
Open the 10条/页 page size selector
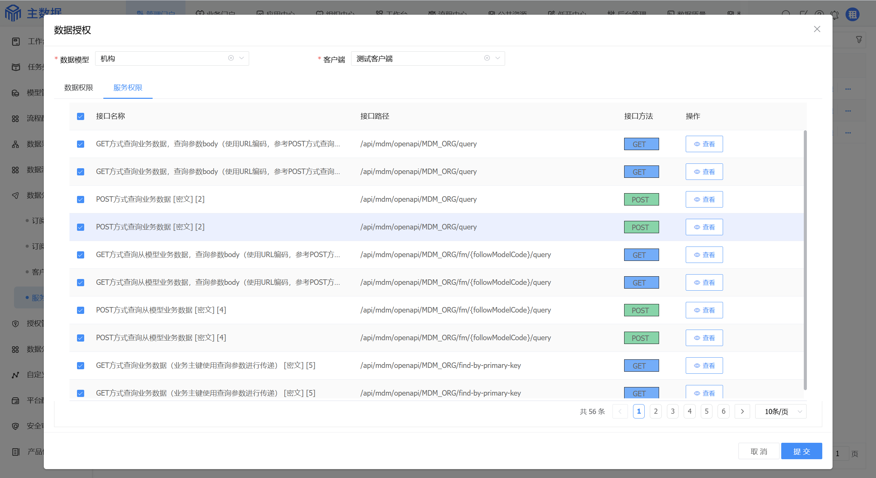point(781,411)
